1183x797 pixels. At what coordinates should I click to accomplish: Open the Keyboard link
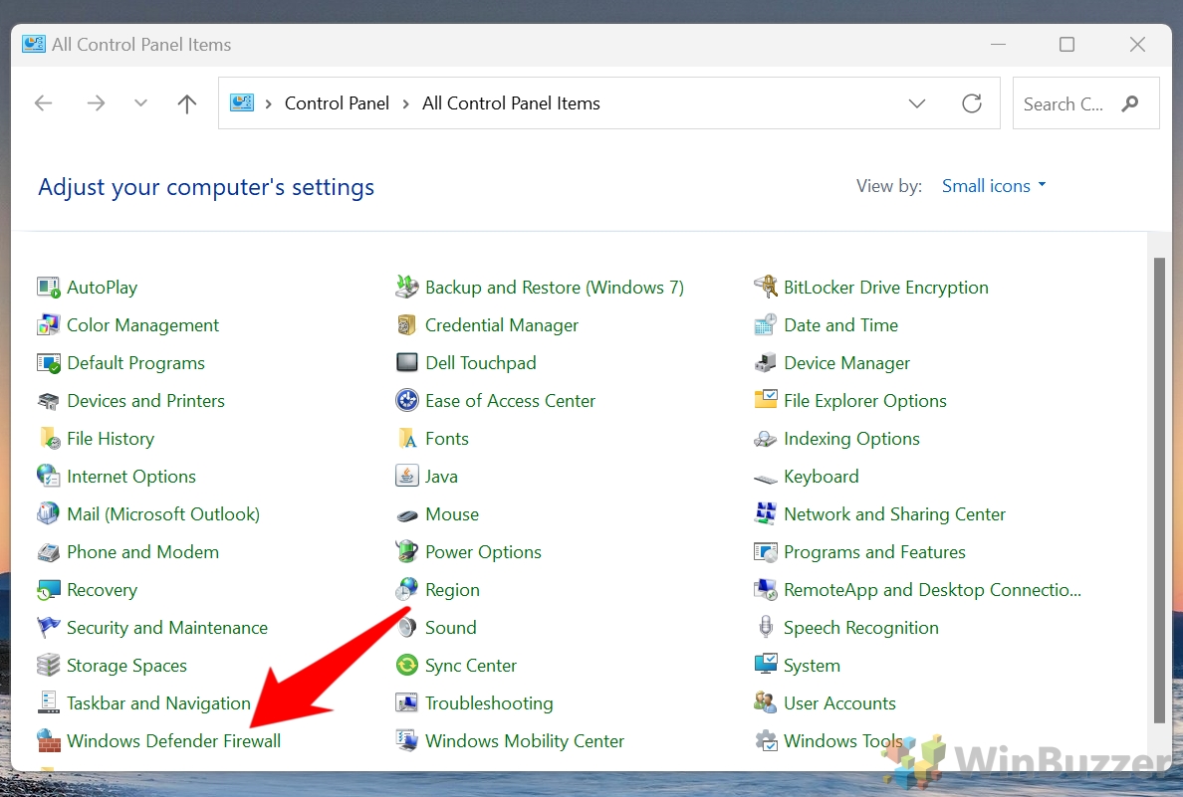point(821,476)
